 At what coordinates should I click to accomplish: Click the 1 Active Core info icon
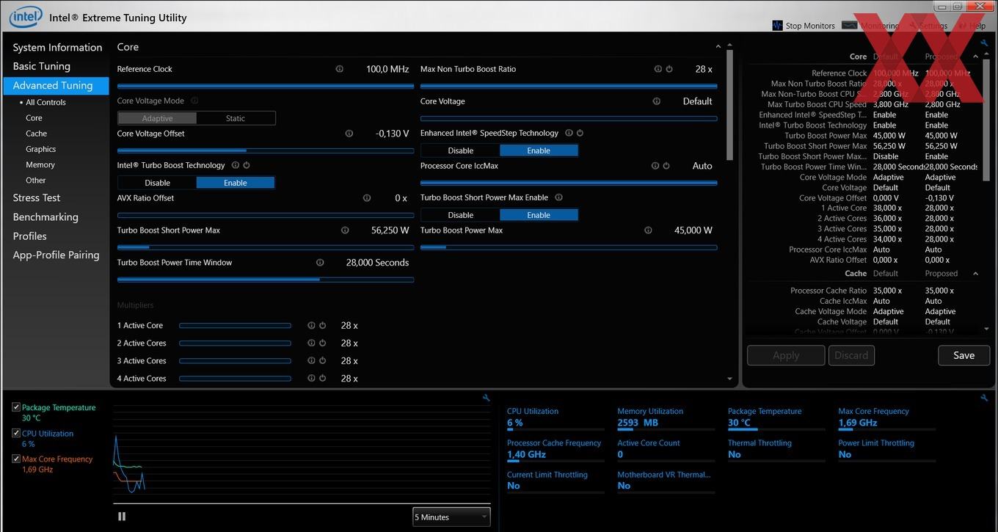click(x=311, y=325)
